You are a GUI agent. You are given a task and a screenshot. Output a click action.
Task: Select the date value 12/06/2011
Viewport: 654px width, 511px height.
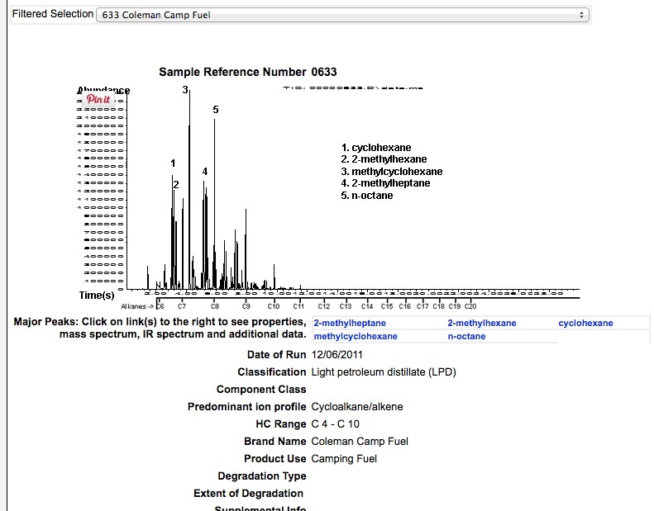pos(337,355)
